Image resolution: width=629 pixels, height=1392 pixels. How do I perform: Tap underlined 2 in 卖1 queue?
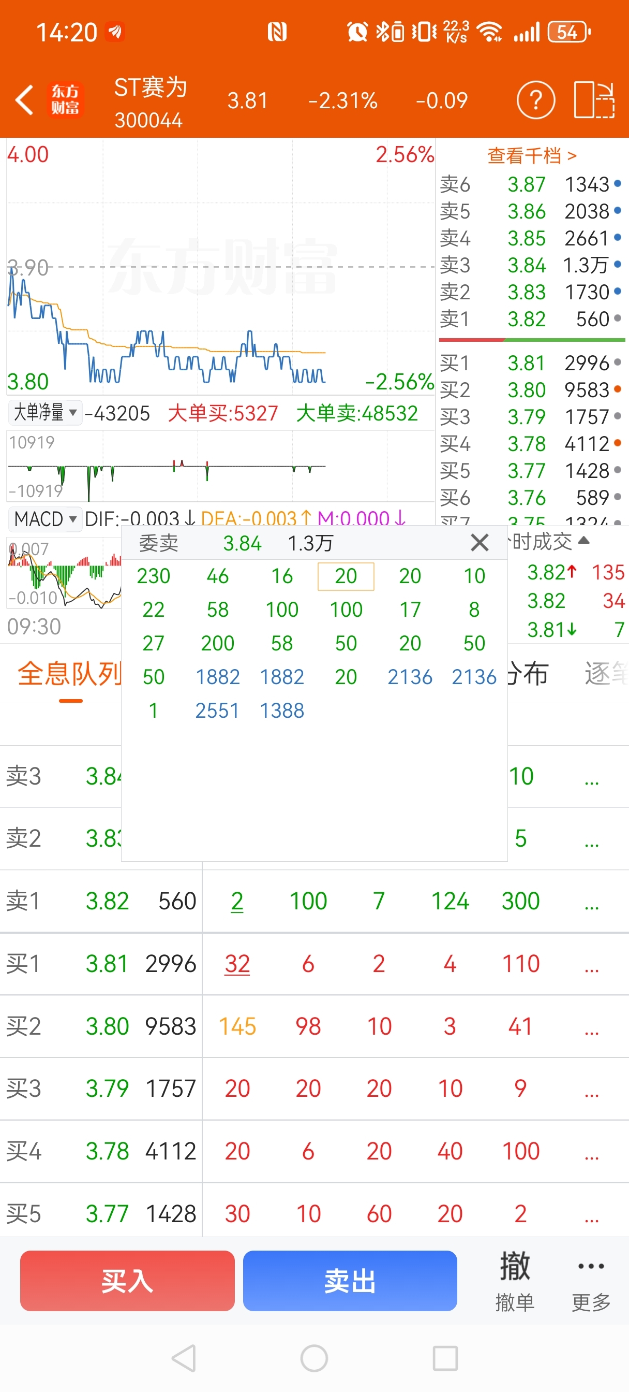click(237, 901)
